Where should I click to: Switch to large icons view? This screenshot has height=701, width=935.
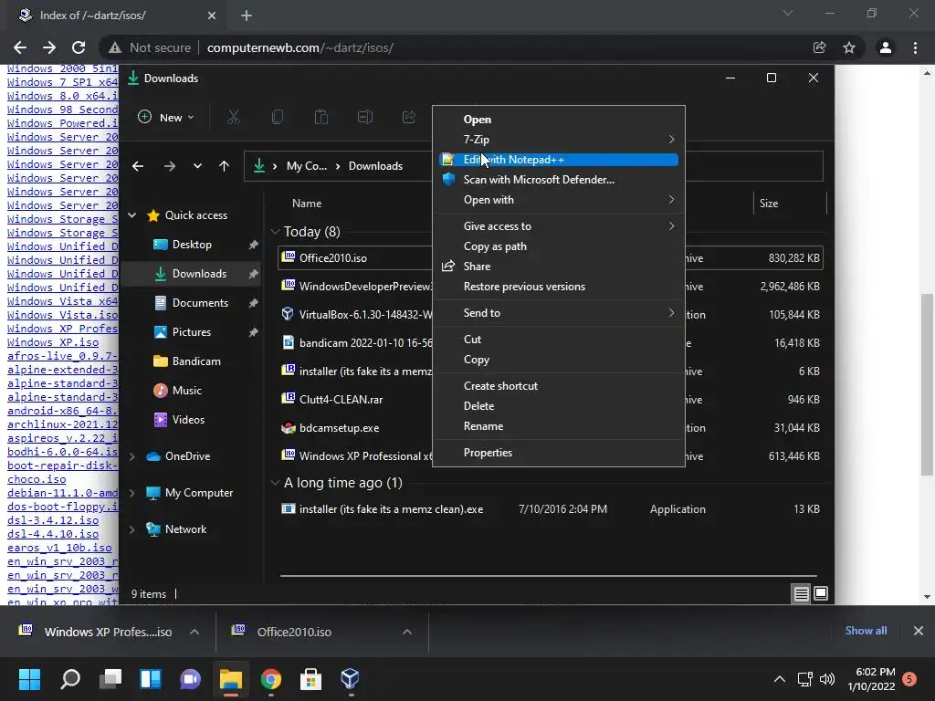point(821,593)
